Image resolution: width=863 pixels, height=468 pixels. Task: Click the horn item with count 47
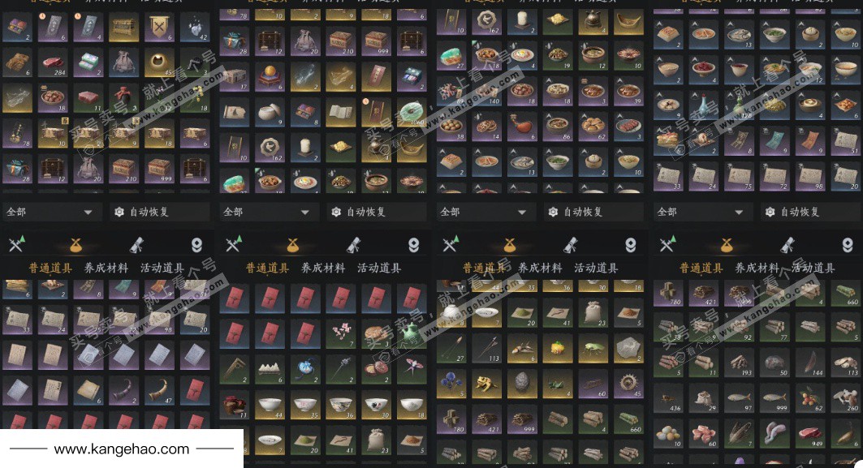pyautogui.click(x=160, y=390)
